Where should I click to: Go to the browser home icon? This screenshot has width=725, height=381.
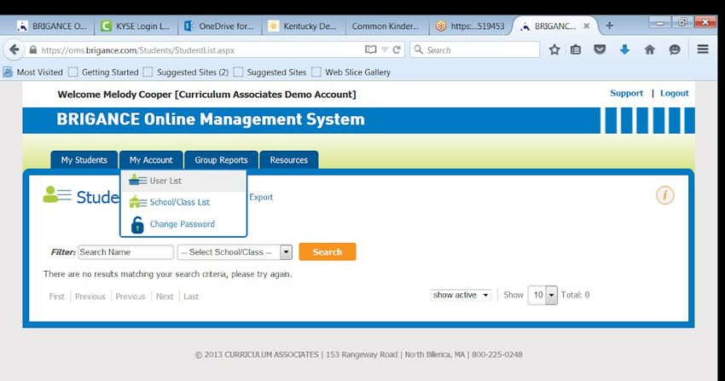pos(650,49)
